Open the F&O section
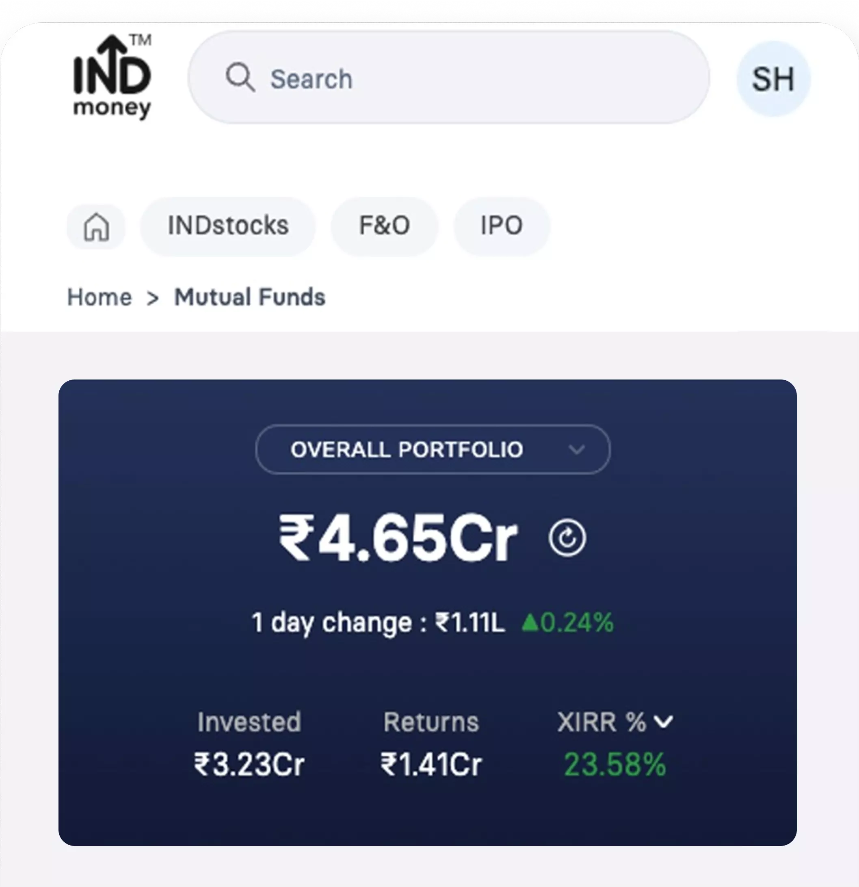 (385, 226)
